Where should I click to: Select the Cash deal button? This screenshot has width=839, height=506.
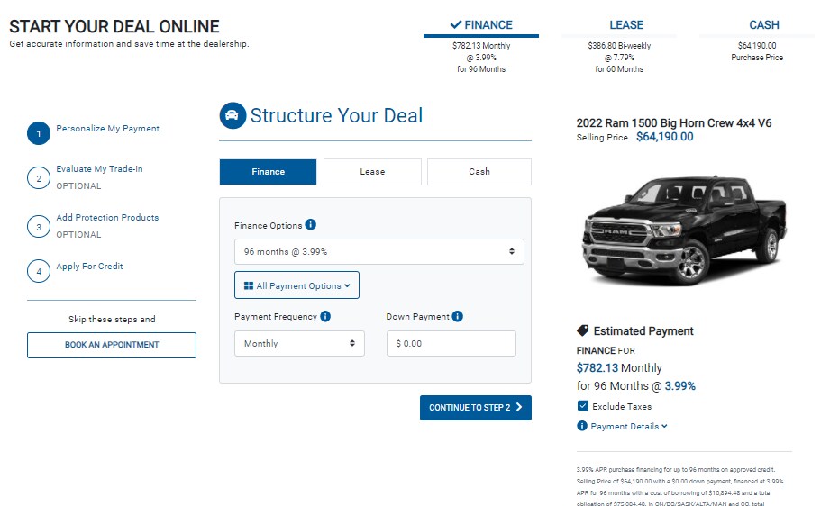pos(479,171)
